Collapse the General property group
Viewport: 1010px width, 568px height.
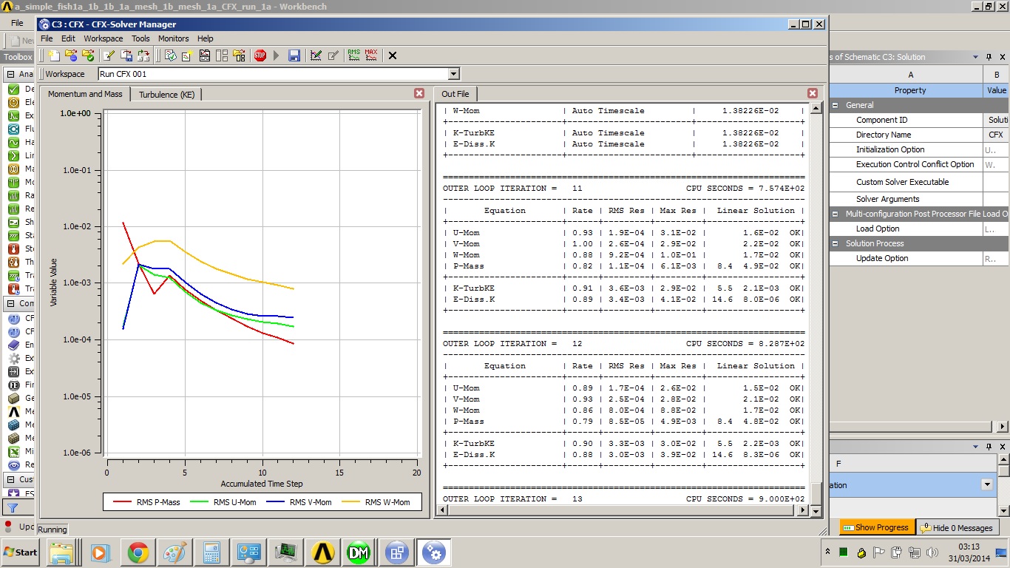coord(836,105)
